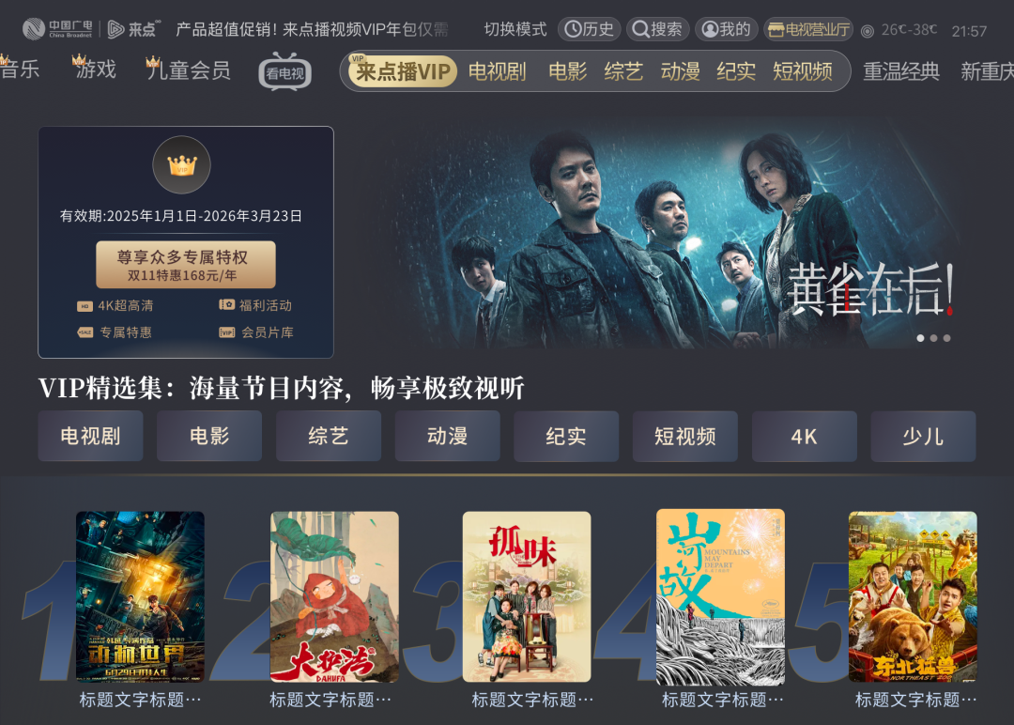Click the 4K超高清 privilege icon
Viewport: 1014px width, 725px height.
[84, 306]
